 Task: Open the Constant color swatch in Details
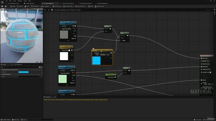tap(24, 72)
